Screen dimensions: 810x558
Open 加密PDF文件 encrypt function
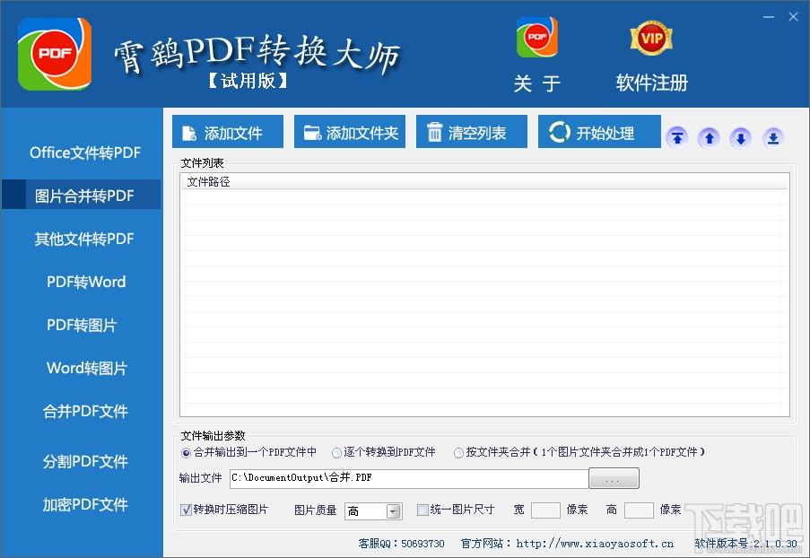pos(85,504)
